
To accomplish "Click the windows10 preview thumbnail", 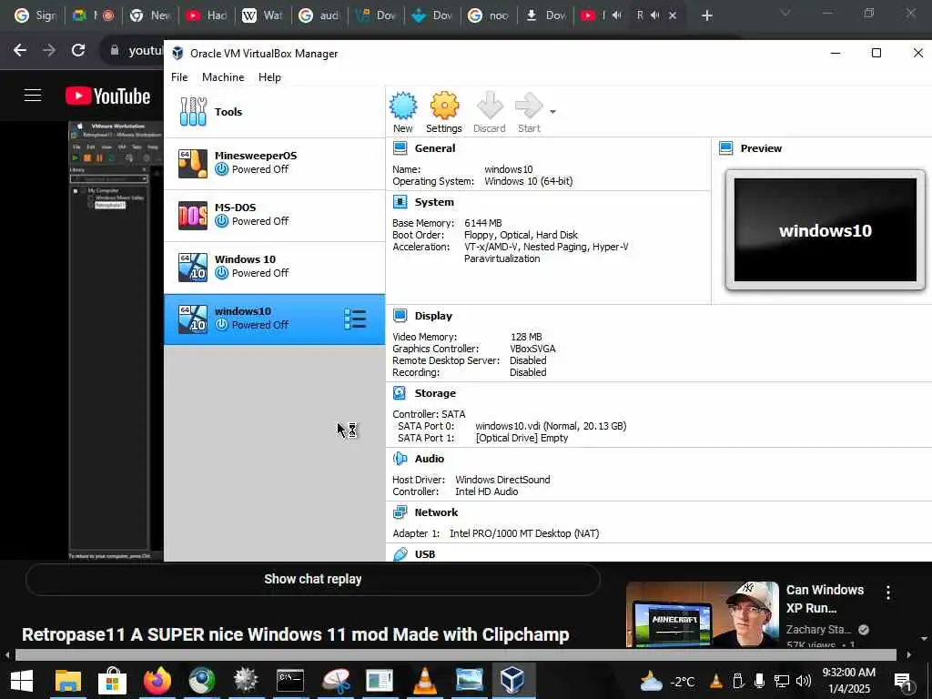I will pyautogui.click(x=825, y=230).
